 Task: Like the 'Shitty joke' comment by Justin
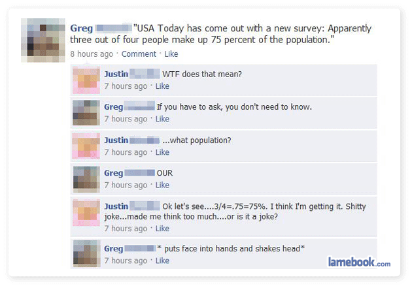pyautogui.click(x=162, y=229)
